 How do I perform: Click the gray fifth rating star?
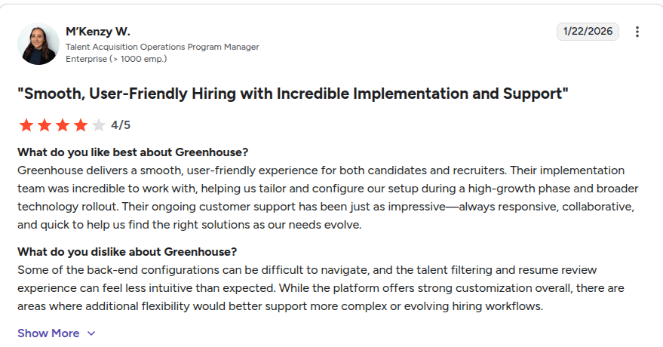99,125
